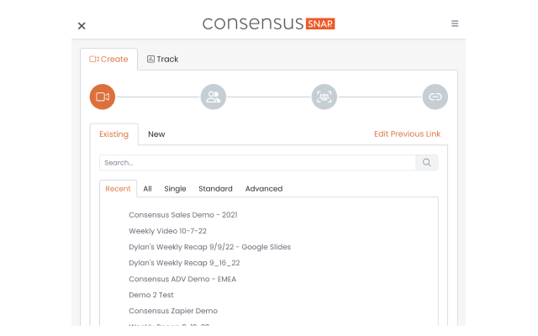Choose Dylan's Weekly Recap 9/9/22 - Google Slides
The image size is (538, 336).
209,247
